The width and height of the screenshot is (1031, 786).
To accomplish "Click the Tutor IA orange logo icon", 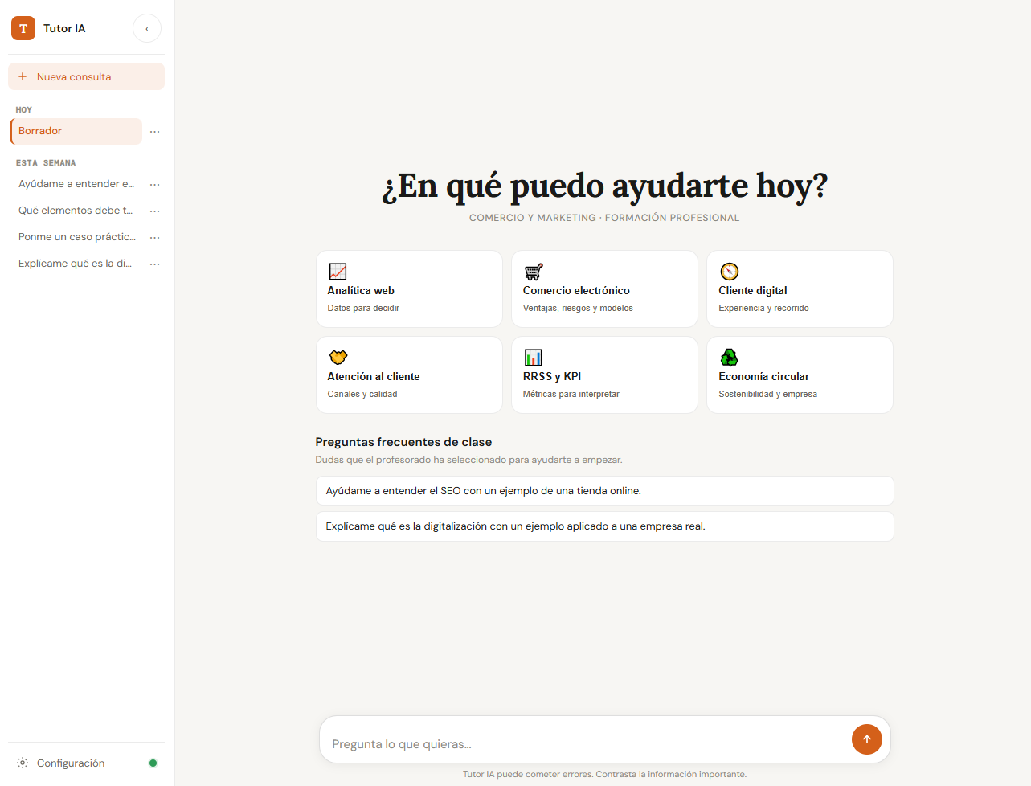I will [x=23, y=28].
